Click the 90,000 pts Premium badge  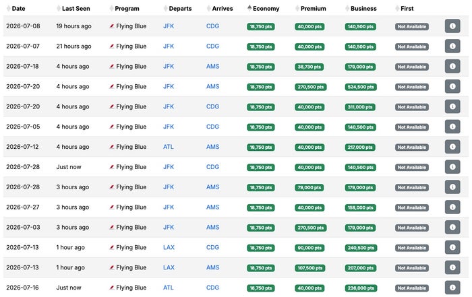(x=309, y=248)
